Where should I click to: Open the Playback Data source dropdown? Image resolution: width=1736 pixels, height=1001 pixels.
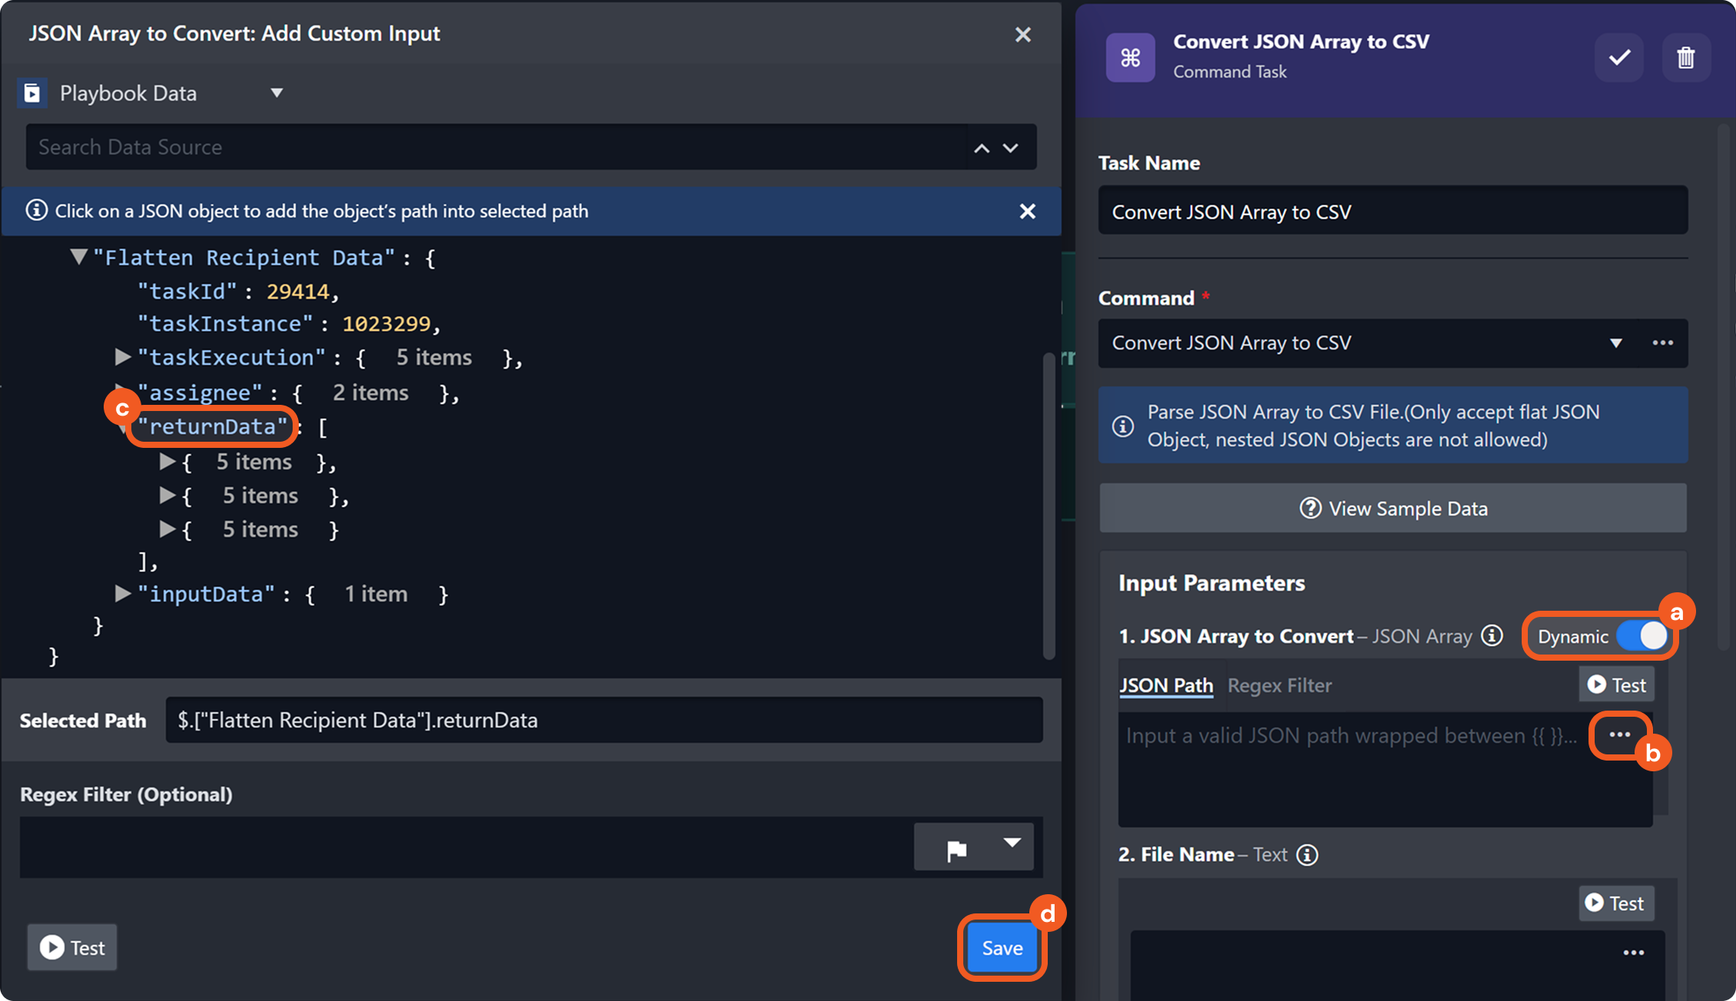click(x=277, y=93)
